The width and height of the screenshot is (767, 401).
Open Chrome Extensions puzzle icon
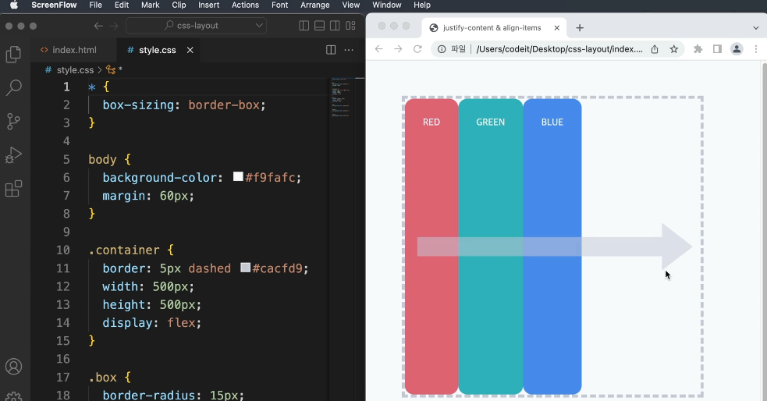[698, 49]
